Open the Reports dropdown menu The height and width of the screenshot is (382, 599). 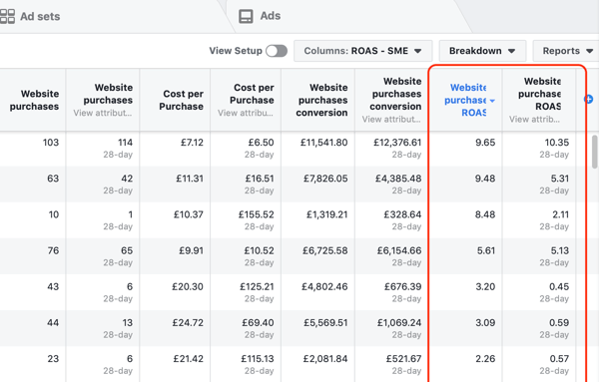pyautogui.click(x=566, y=51)
